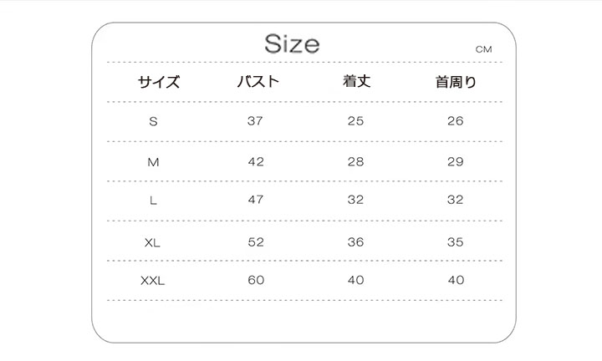Viewport: 602px width, 361px height.
Task: Click the XXL size row label
Action: [x=152, y=281]
